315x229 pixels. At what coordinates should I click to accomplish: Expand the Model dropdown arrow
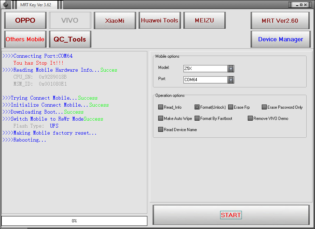(231, 69)
